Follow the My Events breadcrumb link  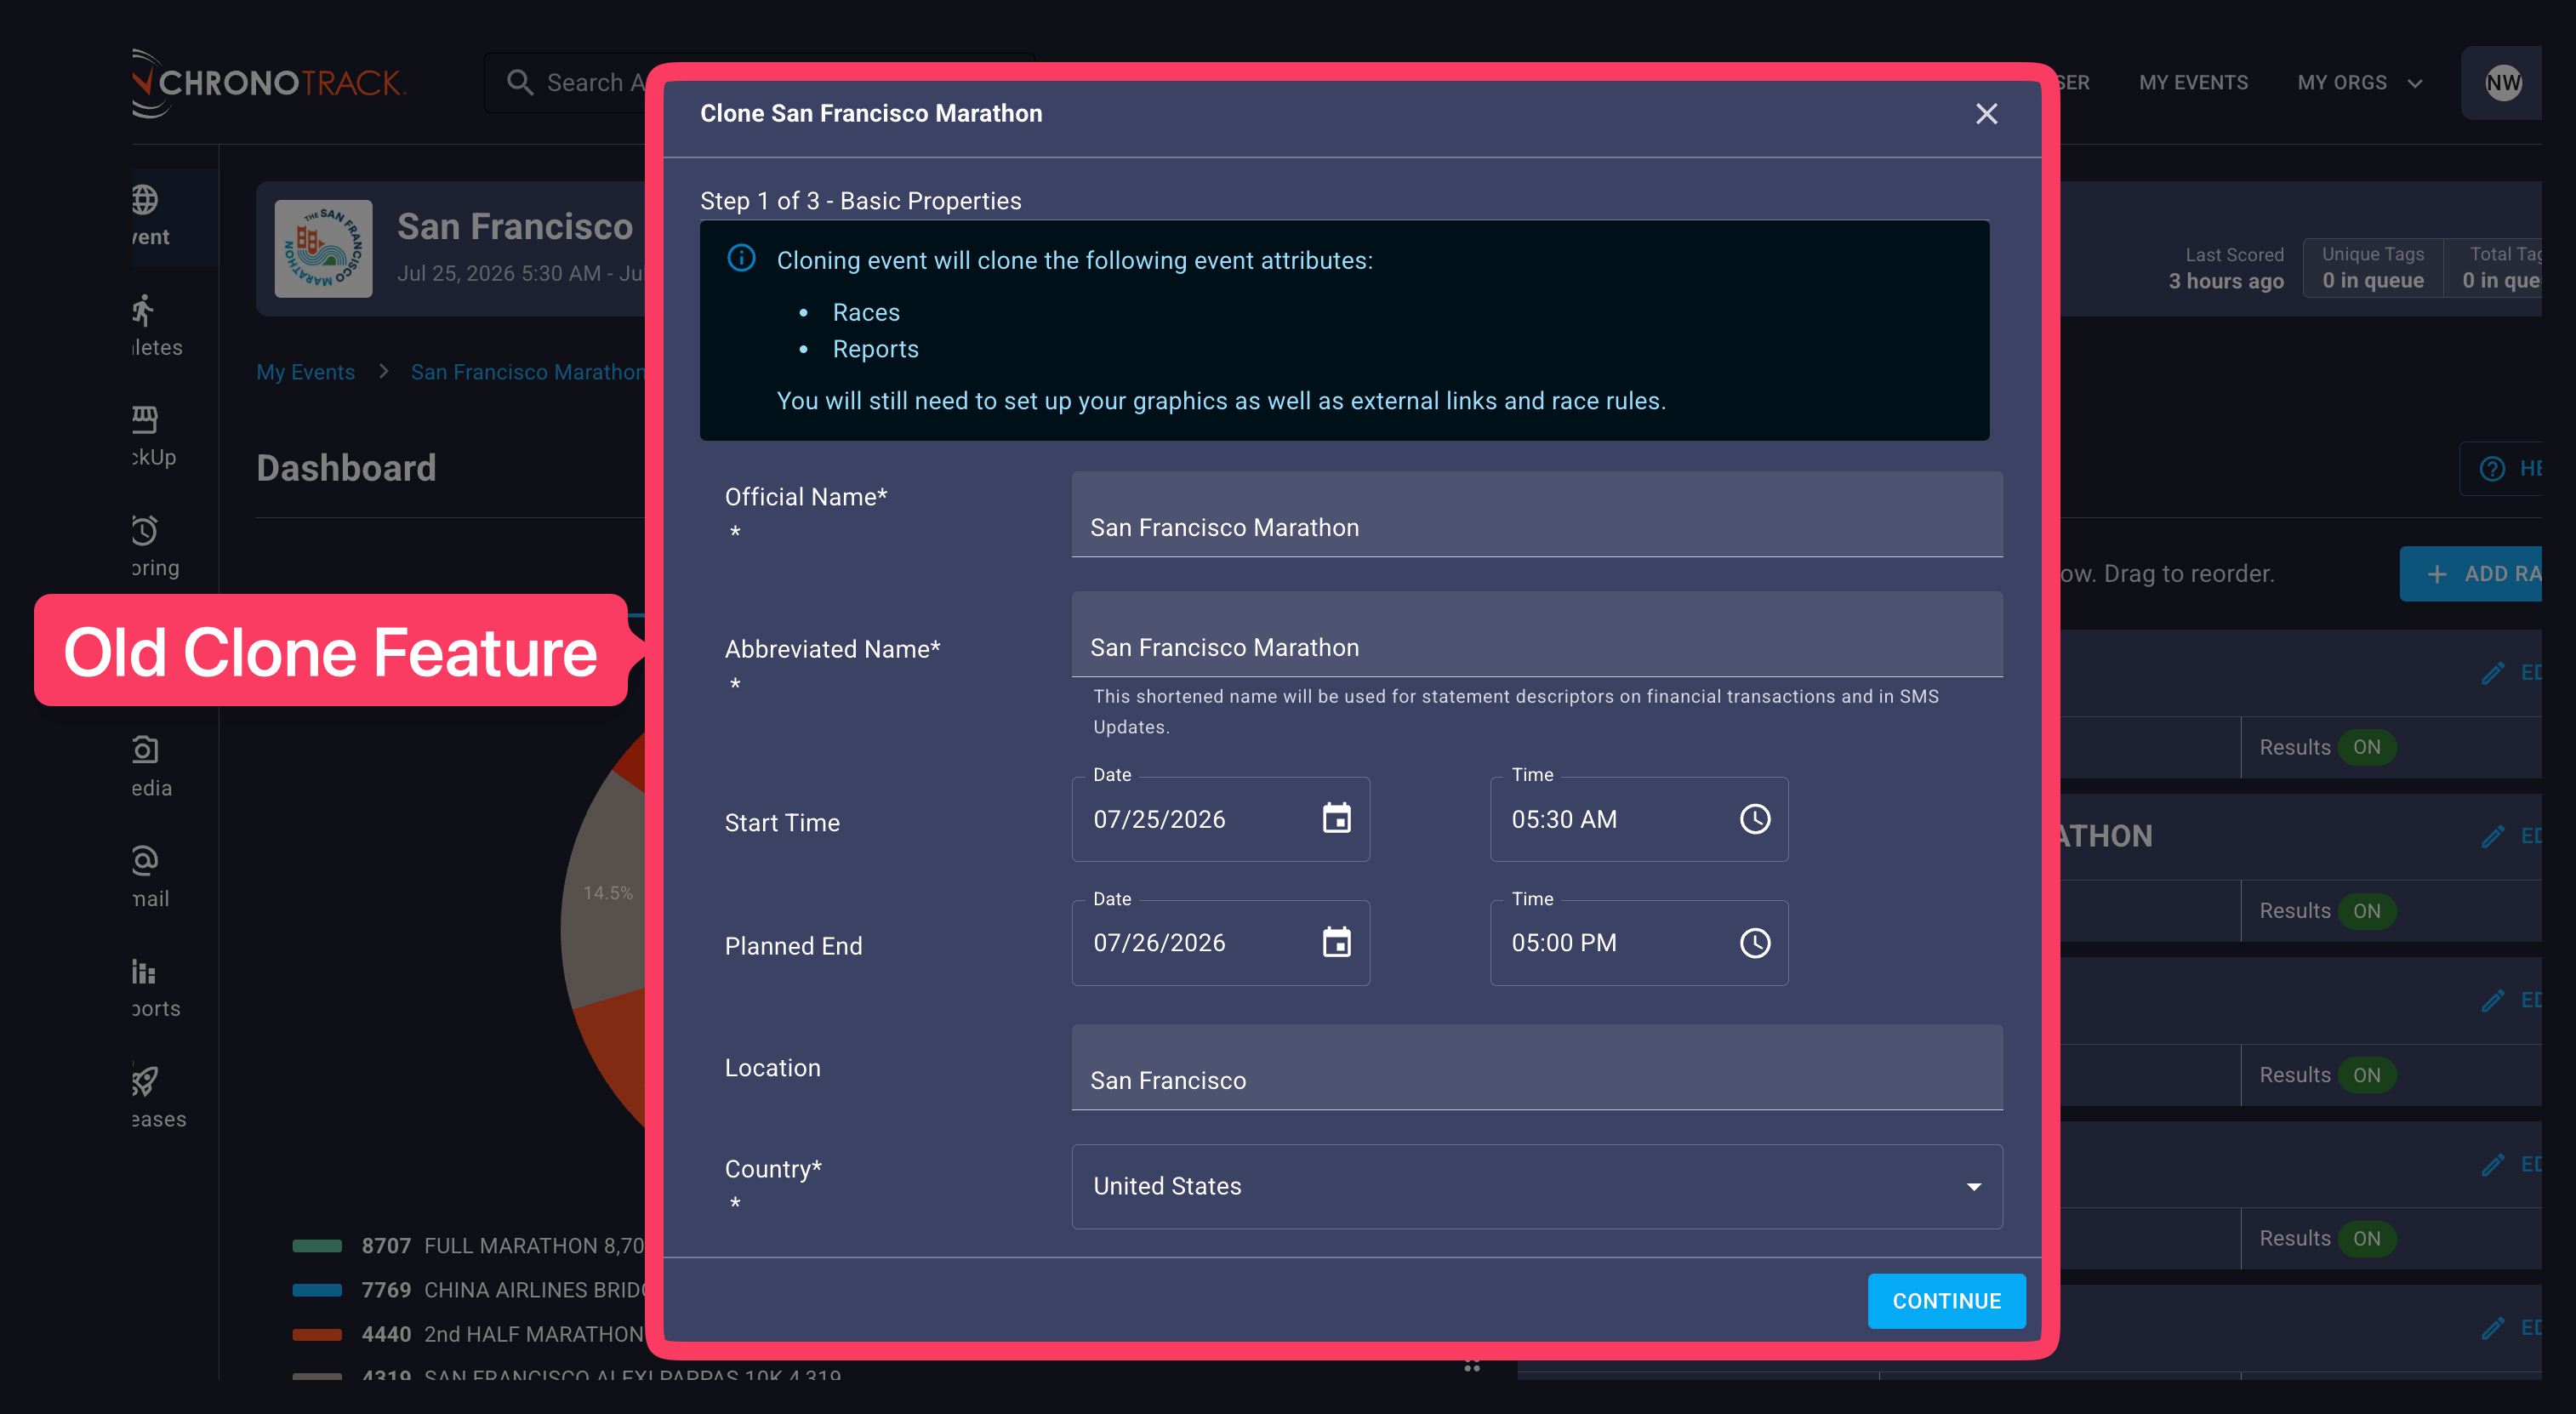pyautogui.click(x=305, y=372)
